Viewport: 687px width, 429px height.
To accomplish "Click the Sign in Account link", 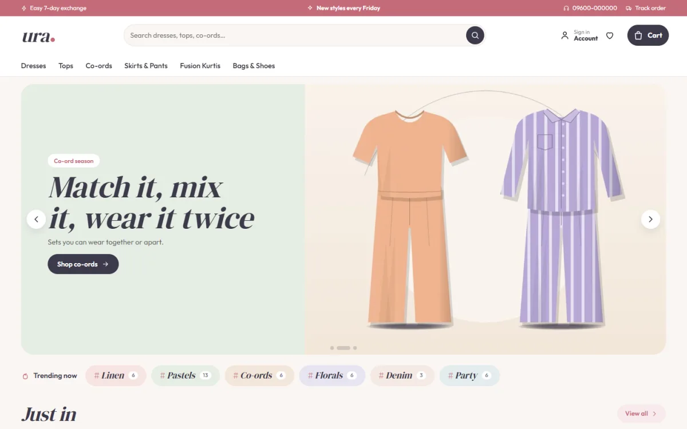I will [579, 35].
